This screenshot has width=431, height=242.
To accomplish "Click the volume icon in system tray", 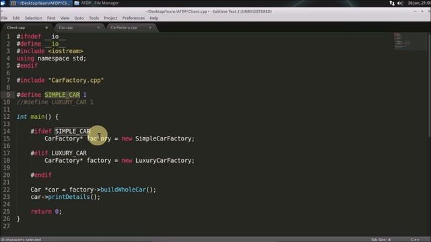I will click(400, 3).
